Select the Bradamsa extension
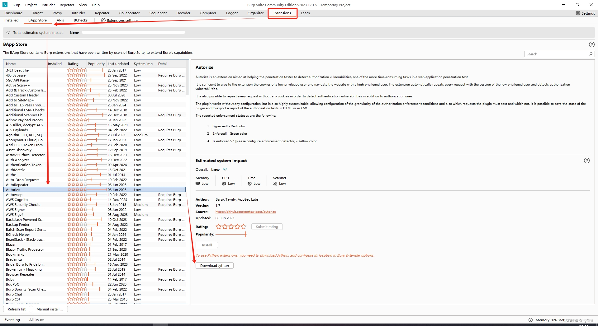The height and width of the screenshot is (326, 598). [94, 259]
